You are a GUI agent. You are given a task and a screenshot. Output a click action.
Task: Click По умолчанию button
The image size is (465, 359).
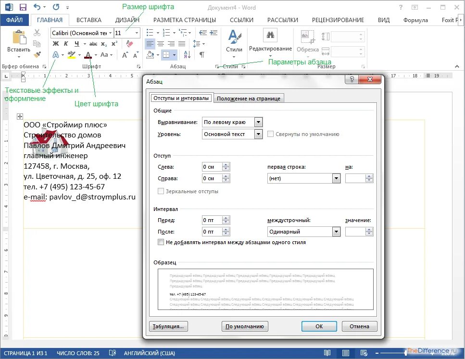(x=245, y=326)
